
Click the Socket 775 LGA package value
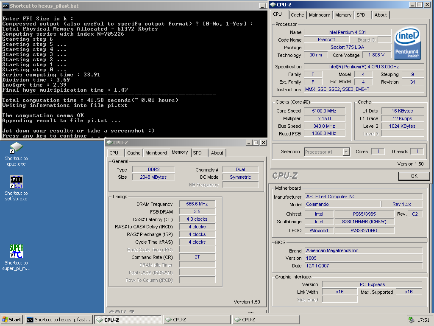(x=348, y=48)
